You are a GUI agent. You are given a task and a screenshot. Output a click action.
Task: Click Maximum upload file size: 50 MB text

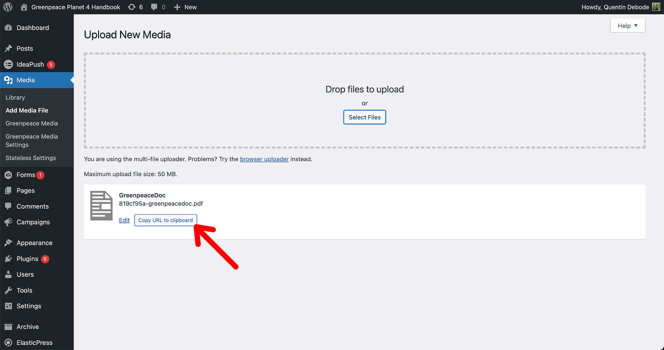coord(130,174)
